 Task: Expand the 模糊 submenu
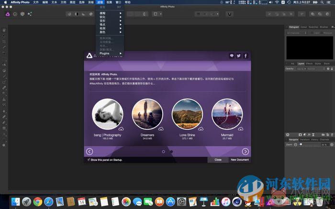click(x=110, y=13)
